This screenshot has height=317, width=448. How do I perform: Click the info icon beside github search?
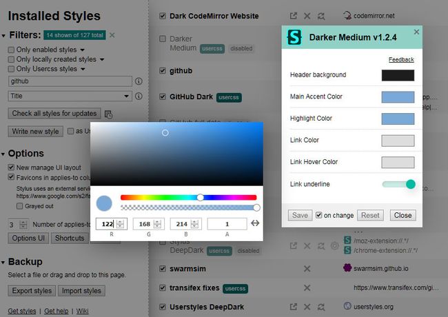tap(139, 81)
